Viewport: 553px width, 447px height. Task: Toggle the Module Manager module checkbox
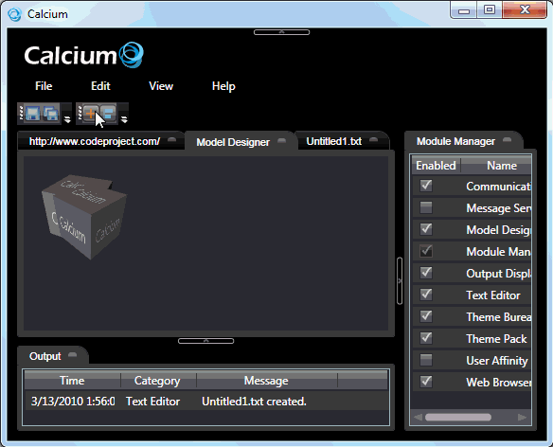click(426, 251)
